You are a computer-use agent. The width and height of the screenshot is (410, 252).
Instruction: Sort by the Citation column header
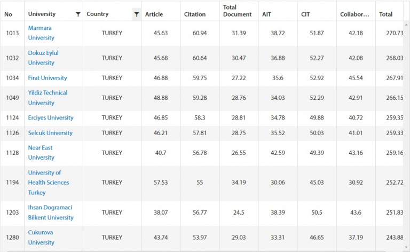(x=195, y=14)
